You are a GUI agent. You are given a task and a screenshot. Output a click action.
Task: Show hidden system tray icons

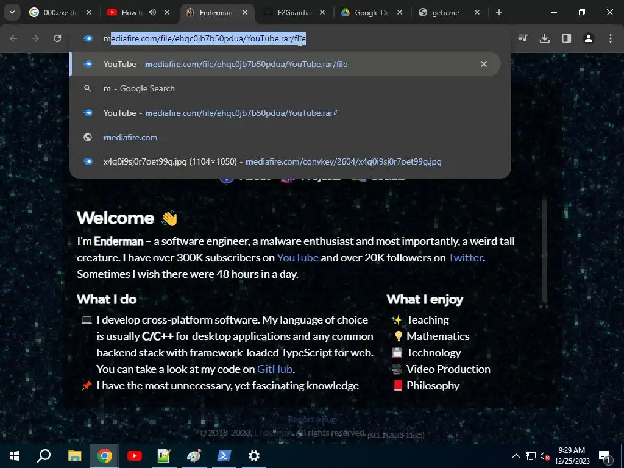click(516, 456)
